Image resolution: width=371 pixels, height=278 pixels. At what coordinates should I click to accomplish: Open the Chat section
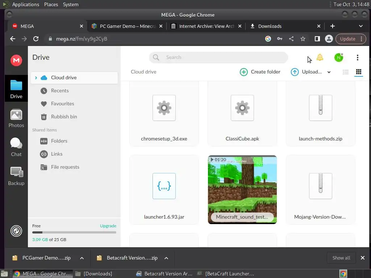click(x=16, y=147)
